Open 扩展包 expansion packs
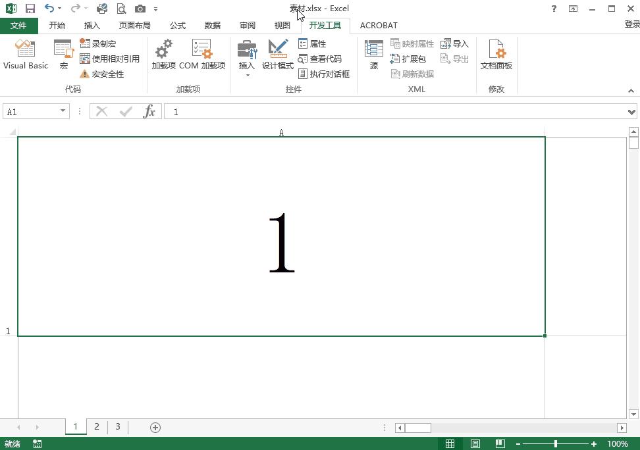Viewport: 640px width, 450px height. tap(408, 59)
